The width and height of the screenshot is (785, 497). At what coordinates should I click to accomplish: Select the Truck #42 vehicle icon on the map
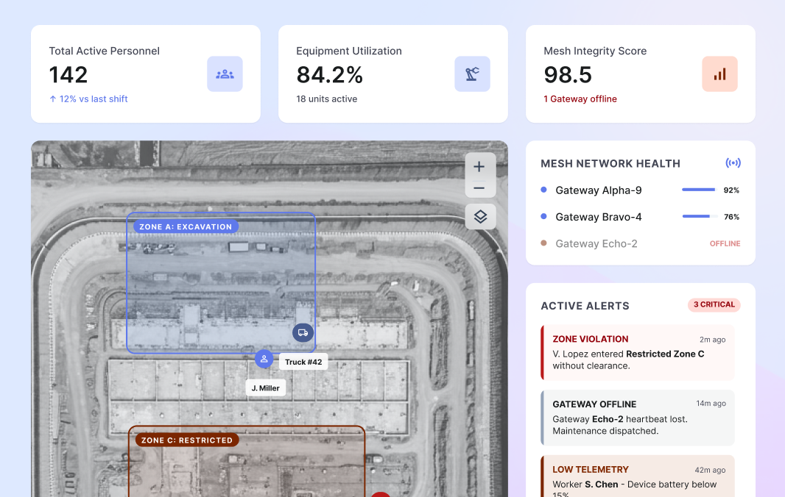[303, 332]
